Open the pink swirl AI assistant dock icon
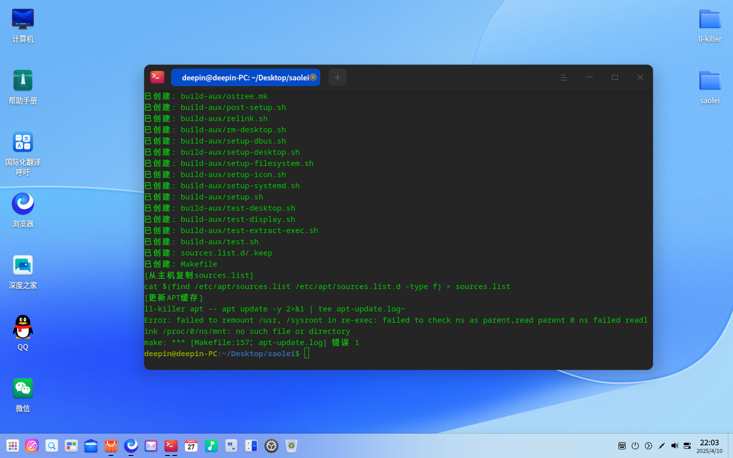Viewport: 733px width, 458px height. (x=32, y=446)
